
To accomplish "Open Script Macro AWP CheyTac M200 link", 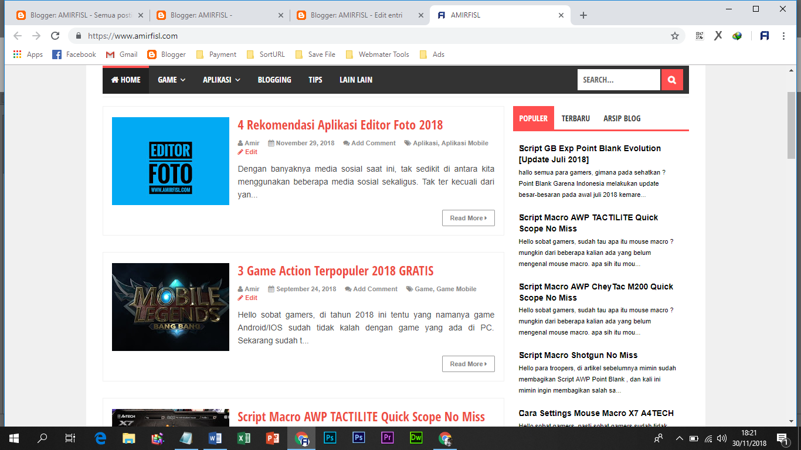I will (596, 292).
